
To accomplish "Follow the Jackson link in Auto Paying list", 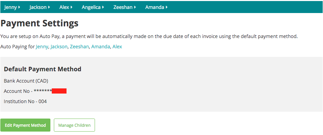I will (x=59, y=47).
